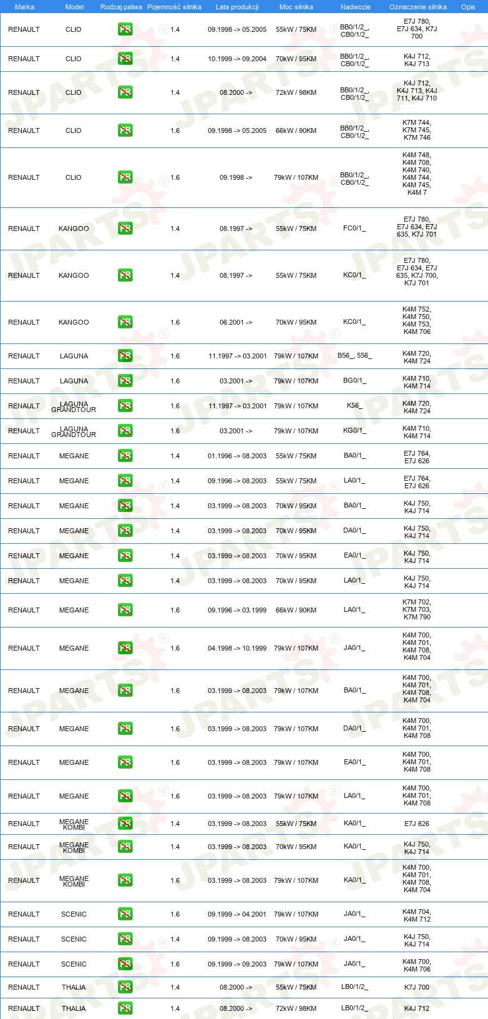Select the date range 09.1999 -> 09.2003
The image size is (488, 1019).
[237, 964]
